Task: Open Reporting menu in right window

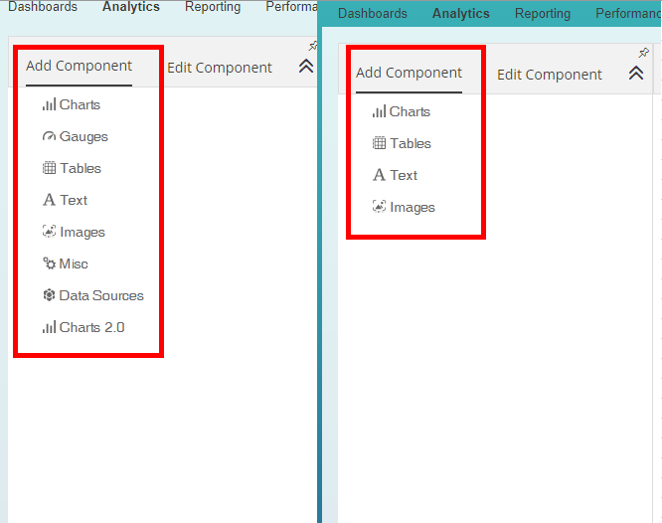Action: [x=543, y=14]
